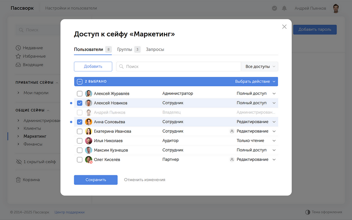Expand the Финансы vault chevron
Screen dimensions: 352x220
click(x=18, y=144)
